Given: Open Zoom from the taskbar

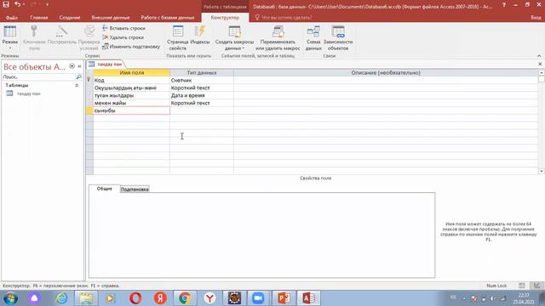Looking at the screenshot, I should (258, 298).
